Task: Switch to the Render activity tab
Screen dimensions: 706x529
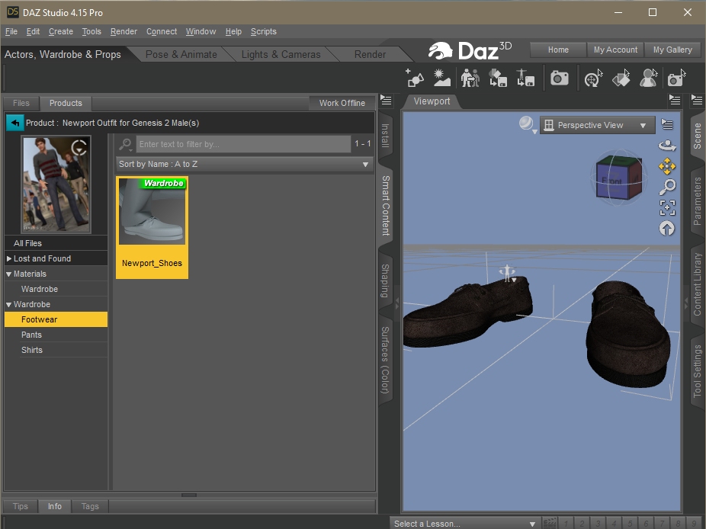Action: [x=370, y=54]
